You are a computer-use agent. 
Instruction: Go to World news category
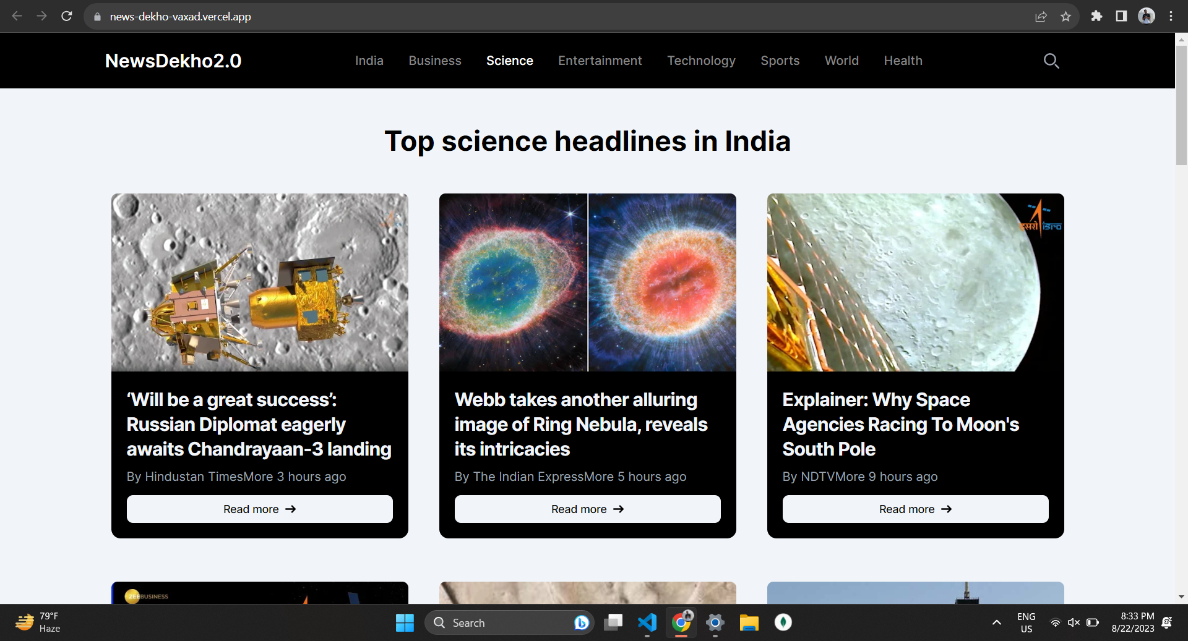841,61
